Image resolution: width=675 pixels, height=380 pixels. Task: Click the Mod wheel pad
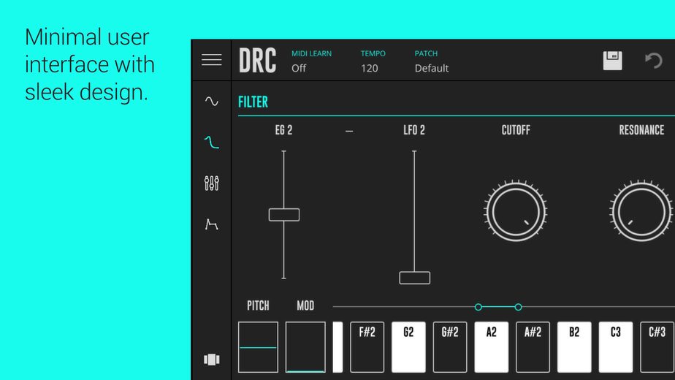[x=305, y=347]
